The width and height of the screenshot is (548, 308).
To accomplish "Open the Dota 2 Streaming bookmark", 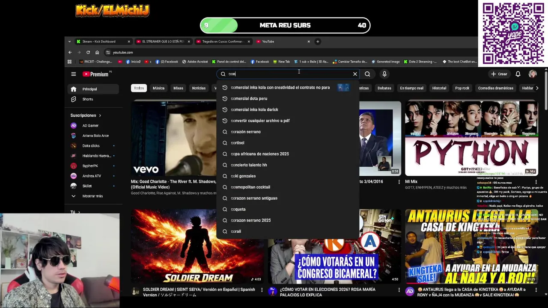I will 420,62.
